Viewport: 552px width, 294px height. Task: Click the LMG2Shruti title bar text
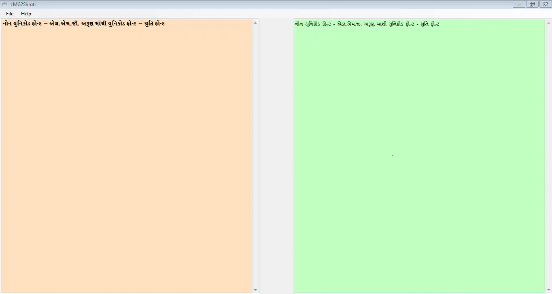pyautogui.click(x=23, y=4)
